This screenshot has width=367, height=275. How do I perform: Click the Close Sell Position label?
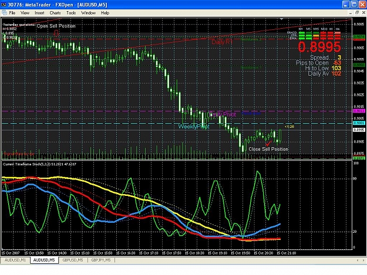click(x=268, y=149)
